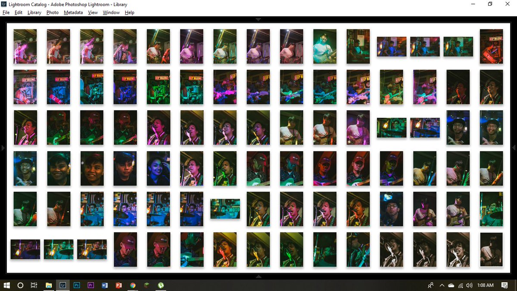This screenshot has width=517, height=291.
Task: Expand the hidden top module picker panel
Action: click(x=258, y=19)
